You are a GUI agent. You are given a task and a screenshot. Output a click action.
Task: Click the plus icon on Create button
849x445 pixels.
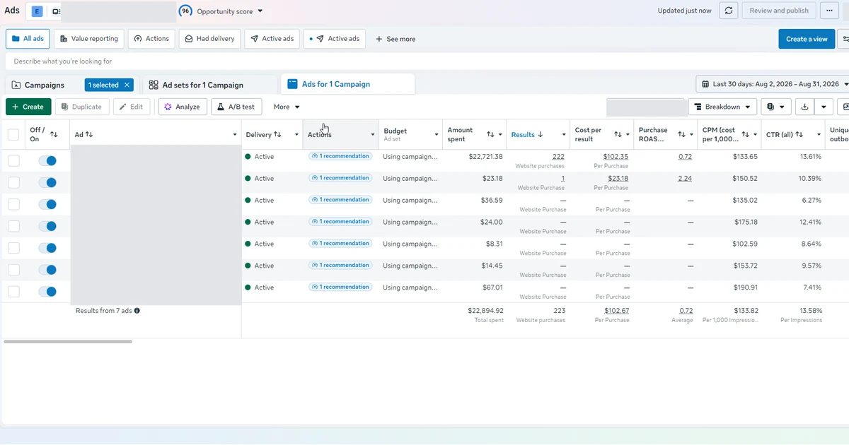(16, 107)
